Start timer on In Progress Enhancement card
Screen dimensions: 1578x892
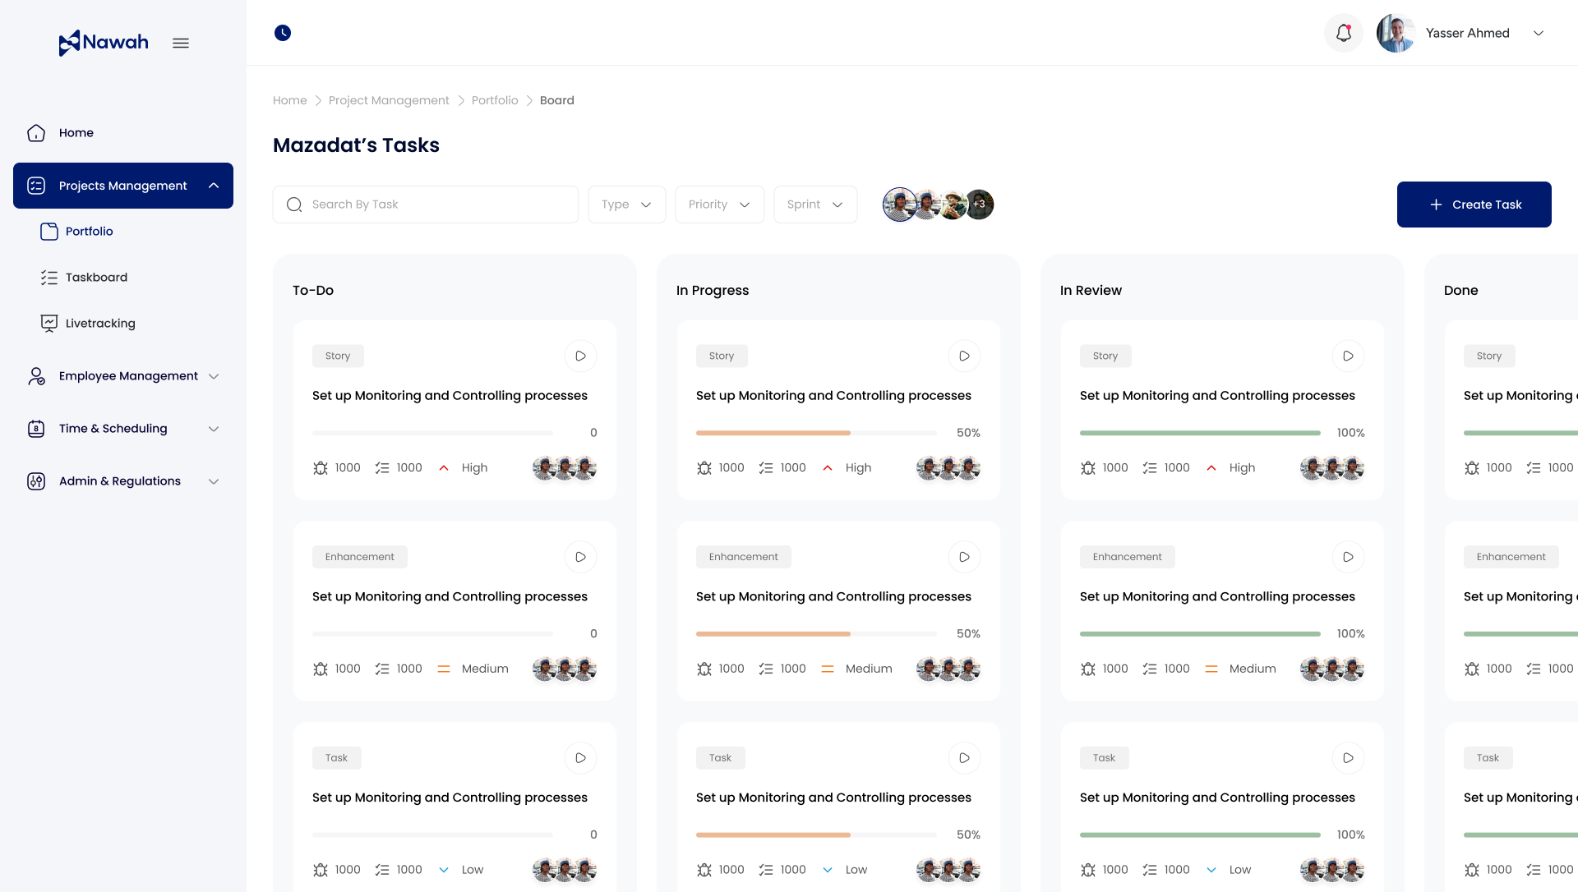tap(964, 557)
